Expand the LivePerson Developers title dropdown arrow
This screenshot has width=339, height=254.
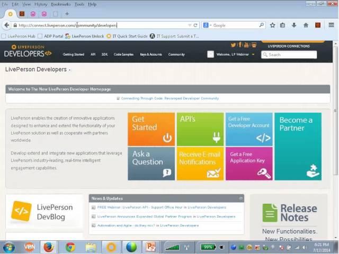69,70
